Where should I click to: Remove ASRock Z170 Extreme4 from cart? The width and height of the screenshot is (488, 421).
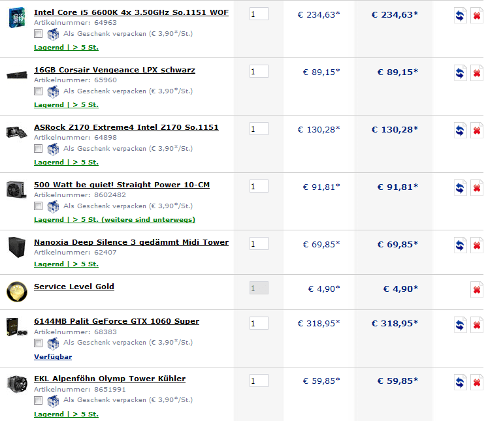point(476,131)
